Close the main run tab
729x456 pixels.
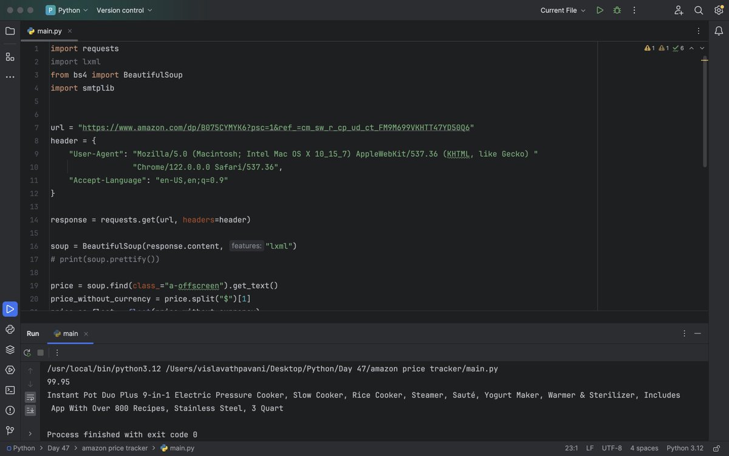[x=86, y=333]
